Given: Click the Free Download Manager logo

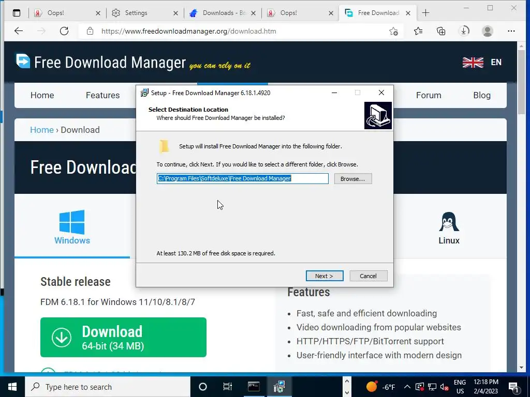Looking at the screenshot, I should pyautogui.click(x=101, y=62).
